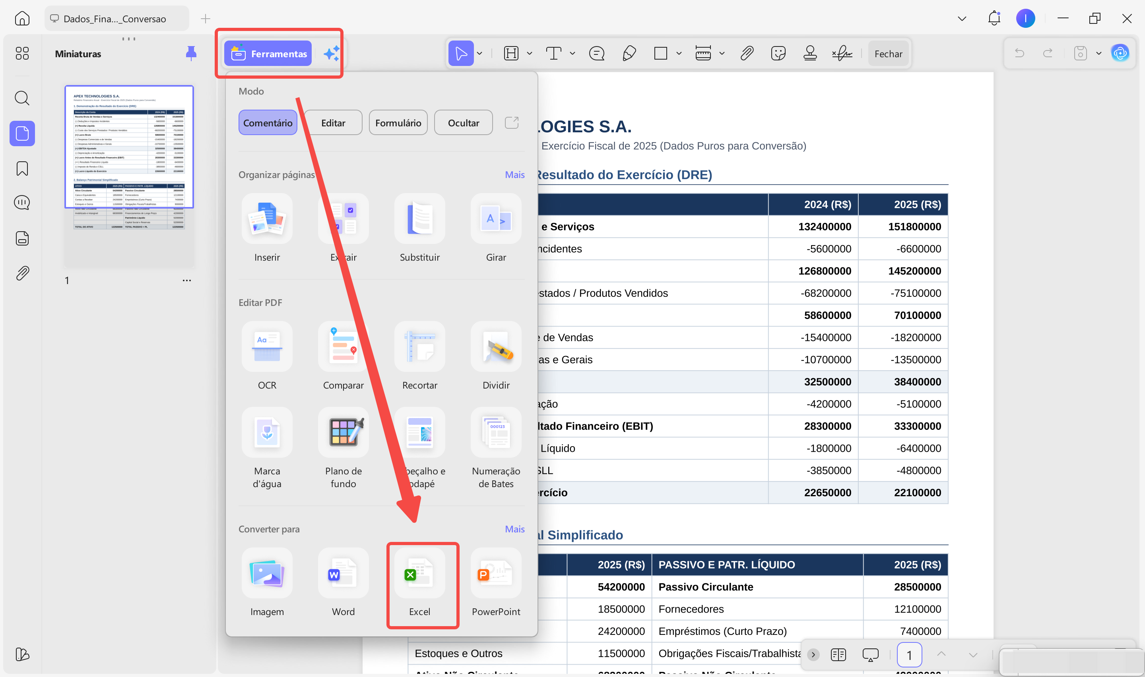Switch to Editar mode

tap(333, 123)
